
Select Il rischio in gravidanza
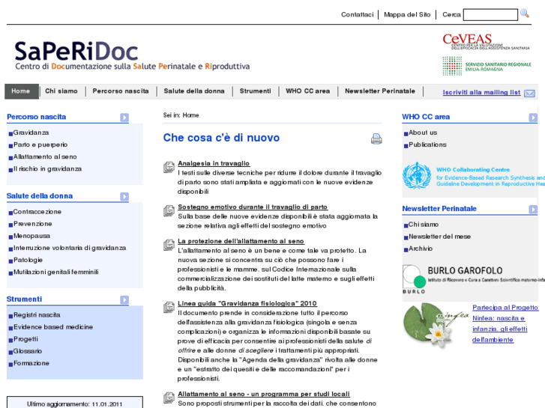[x=47, y=169]
